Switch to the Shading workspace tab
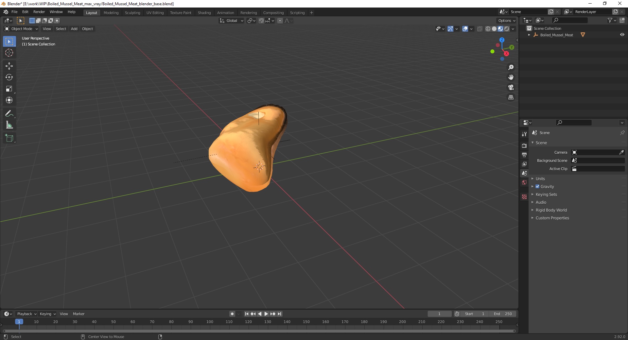The width and height of the screenshot is (628, 340). [204, 13]
